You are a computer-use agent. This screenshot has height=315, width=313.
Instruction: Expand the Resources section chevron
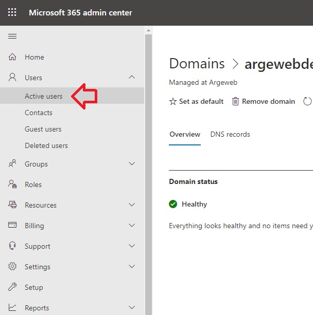(x=132, y=205)
